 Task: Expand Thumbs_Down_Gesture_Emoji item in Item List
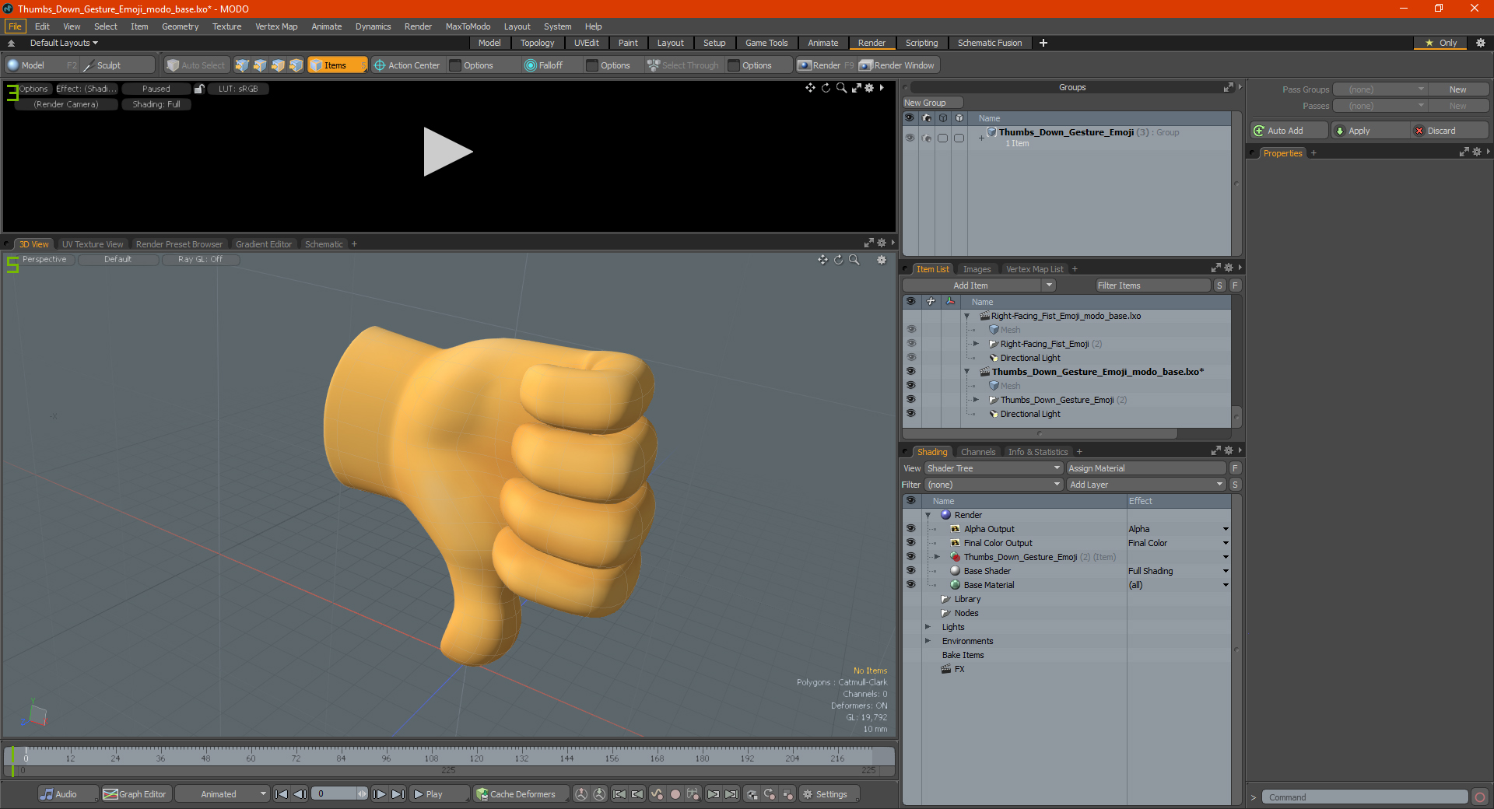(x=976, y=400)
